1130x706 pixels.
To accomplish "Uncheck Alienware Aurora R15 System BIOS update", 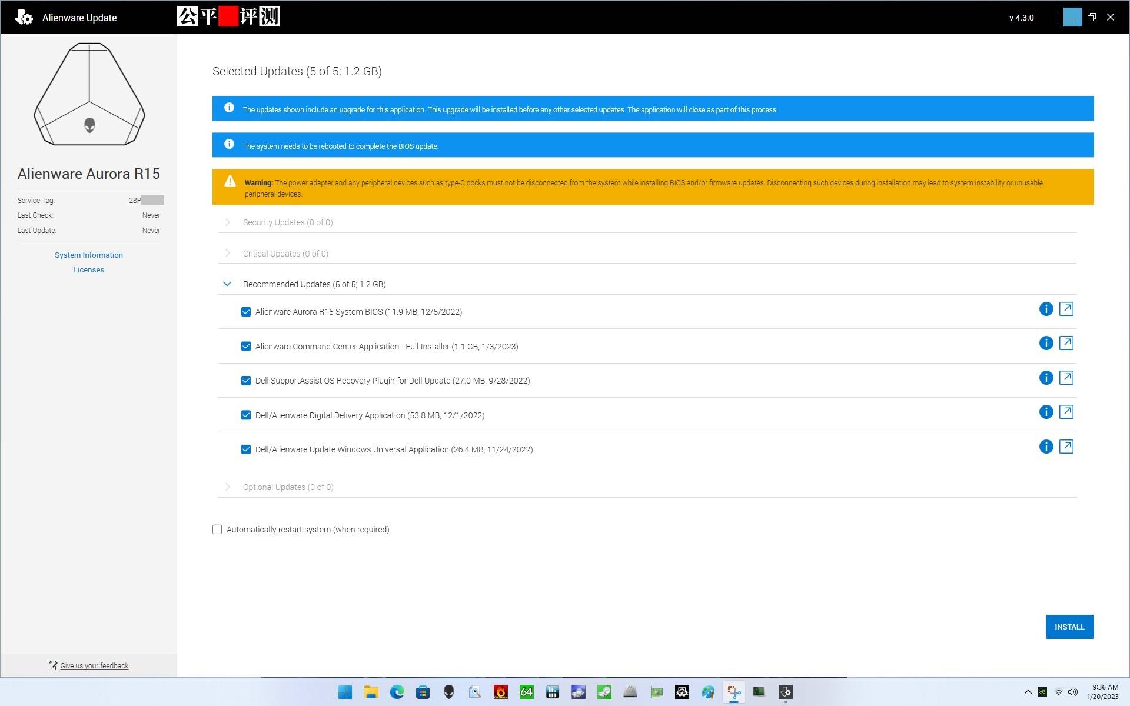I will (x=246, y=312).
